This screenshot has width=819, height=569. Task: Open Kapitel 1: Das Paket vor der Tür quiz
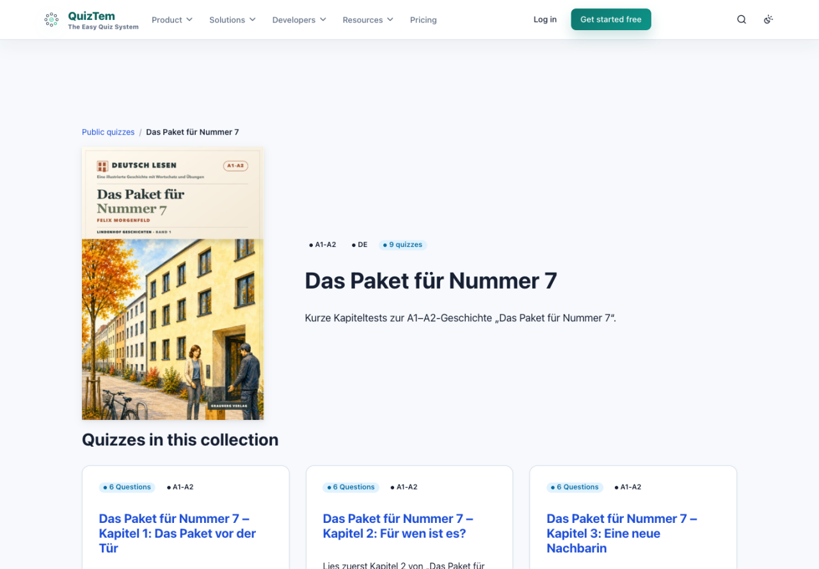point(177,533)
